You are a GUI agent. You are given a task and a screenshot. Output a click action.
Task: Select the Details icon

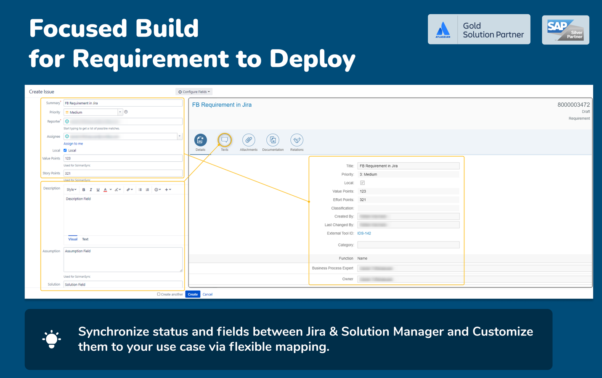coord(200,140)
